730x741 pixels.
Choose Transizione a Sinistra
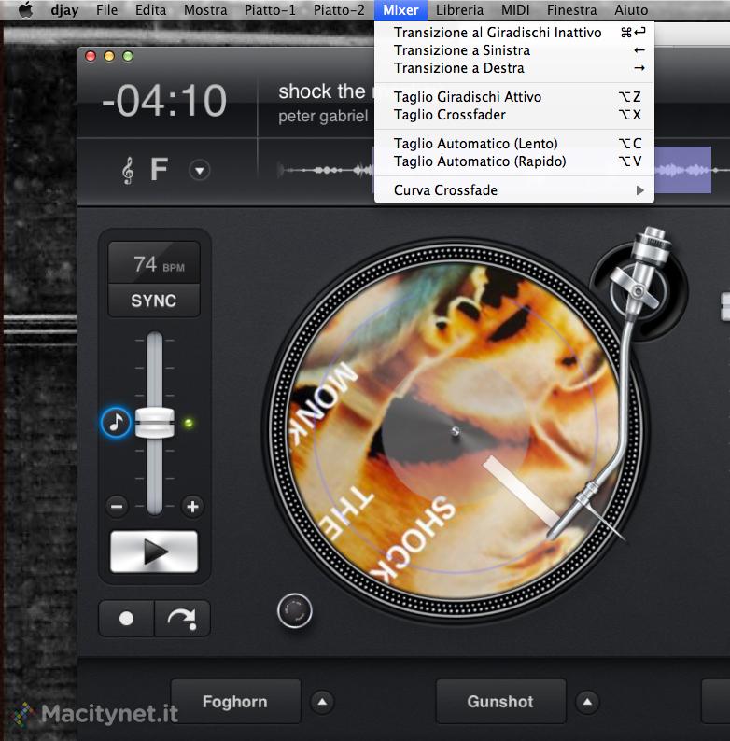pos(514,50)
